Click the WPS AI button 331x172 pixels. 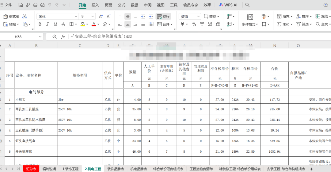[x=228, y=5]
